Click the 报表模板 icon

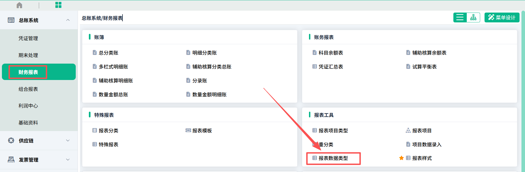click(188, 131)
